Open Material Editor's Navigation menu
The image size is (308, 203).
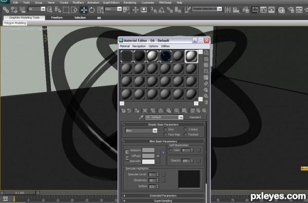pyautogui.click(x=139, y=46)
